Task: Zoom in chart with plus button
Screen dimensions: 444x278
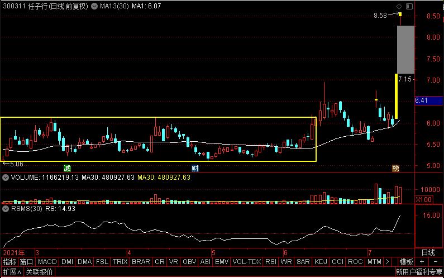Action: pos(422,262)
